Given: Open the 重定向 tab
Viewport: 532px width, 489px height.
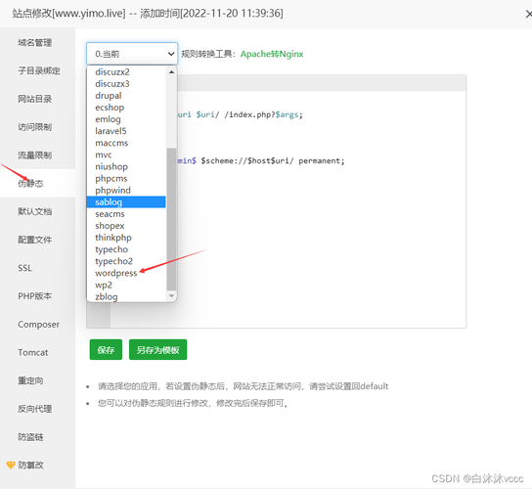Looking at the screenshot, I should click(x=30, y=380).
